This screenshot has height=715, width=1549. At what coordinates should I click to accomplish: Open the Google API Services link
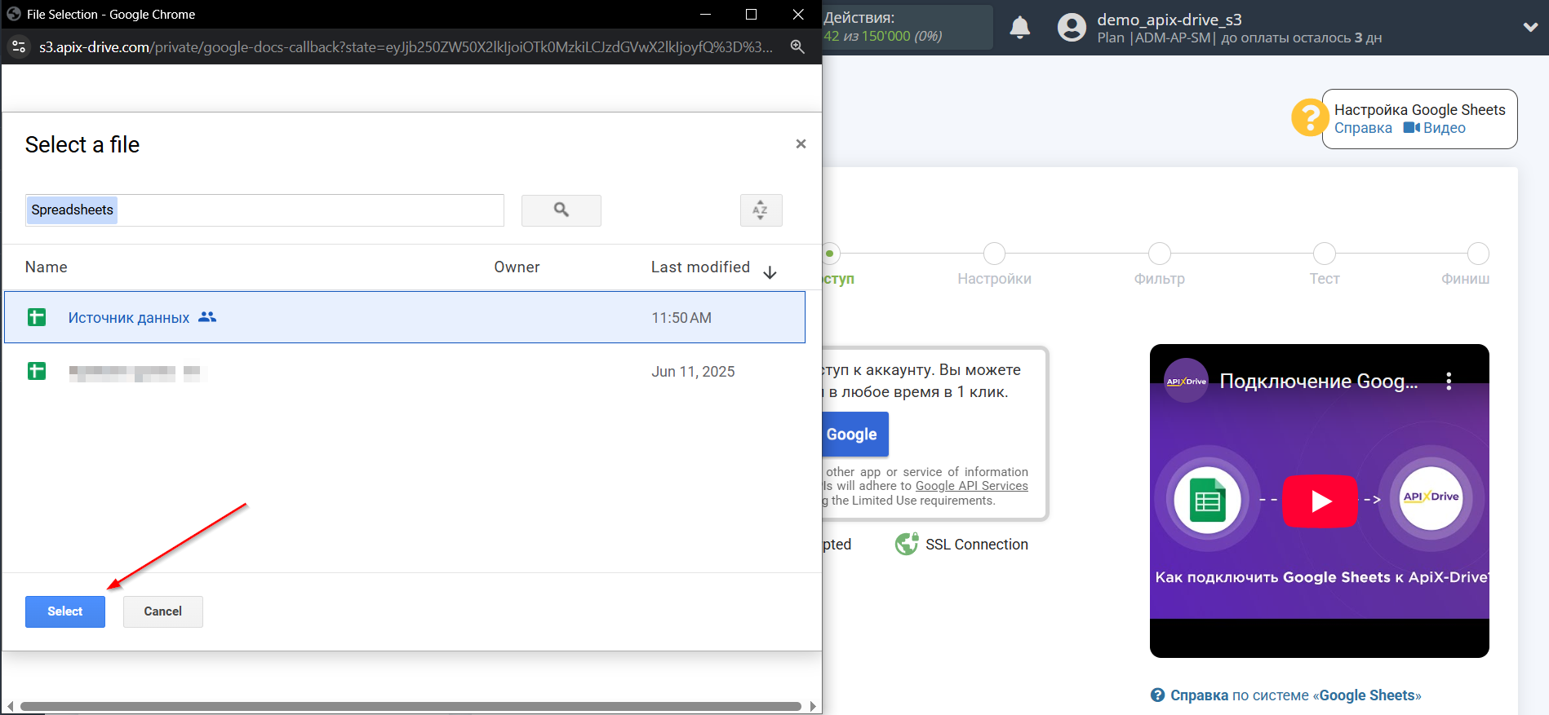(x=971, y=486)
